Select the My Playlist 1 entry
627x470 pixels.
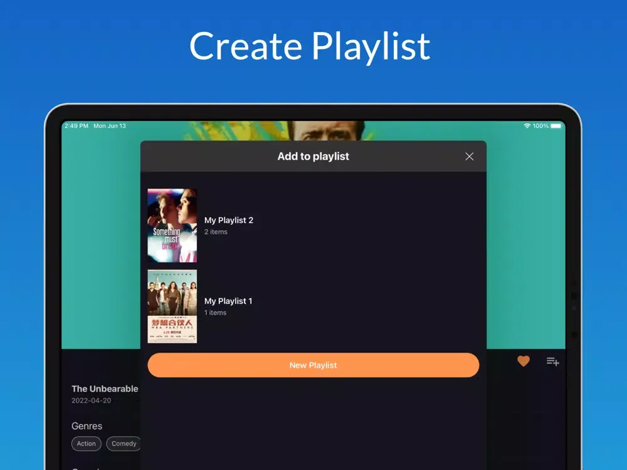click(x=313, y=306)
